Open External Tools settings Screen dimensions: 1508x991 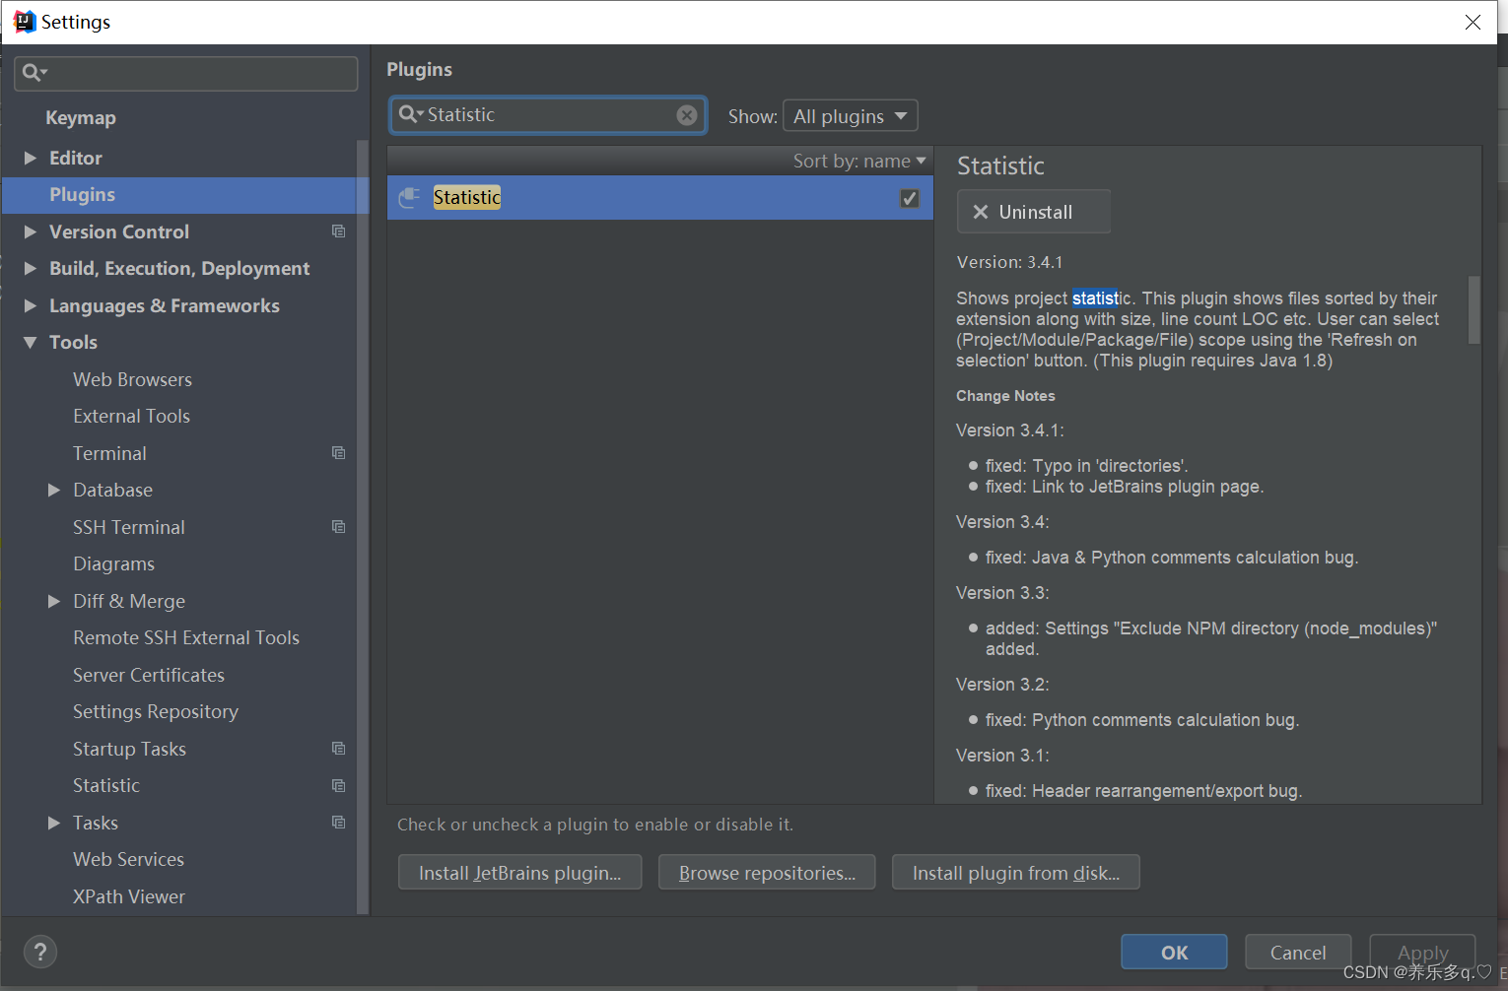pos(131,416)
